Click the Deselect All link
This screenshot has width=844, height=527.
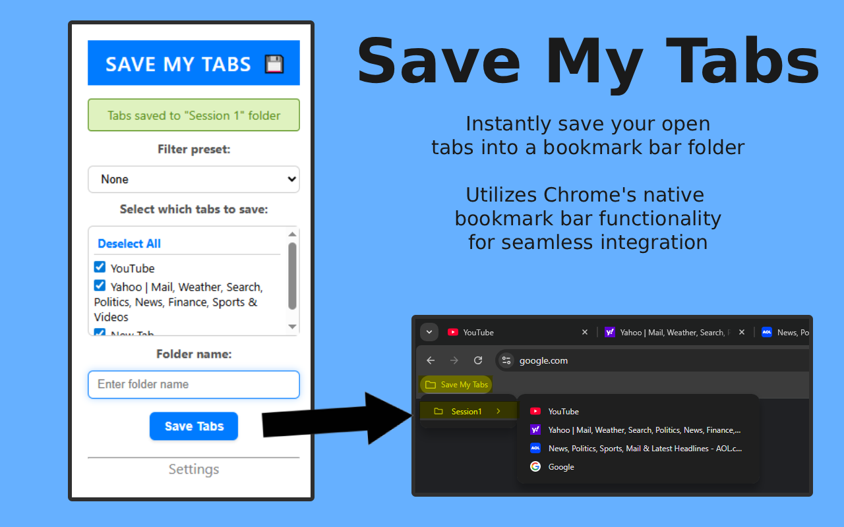129,244
